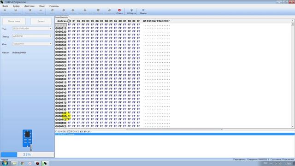The height and width of the screenshot is (166, 295).
Task: Select the first log line with RID values
Action: 73,131
